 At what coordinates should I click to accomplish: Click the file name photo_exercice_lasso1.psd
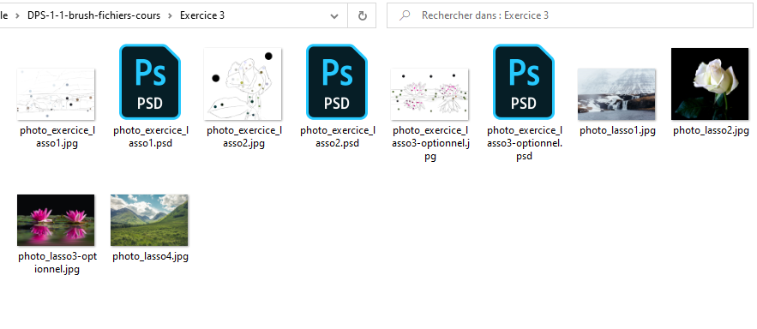pos(150,137)
